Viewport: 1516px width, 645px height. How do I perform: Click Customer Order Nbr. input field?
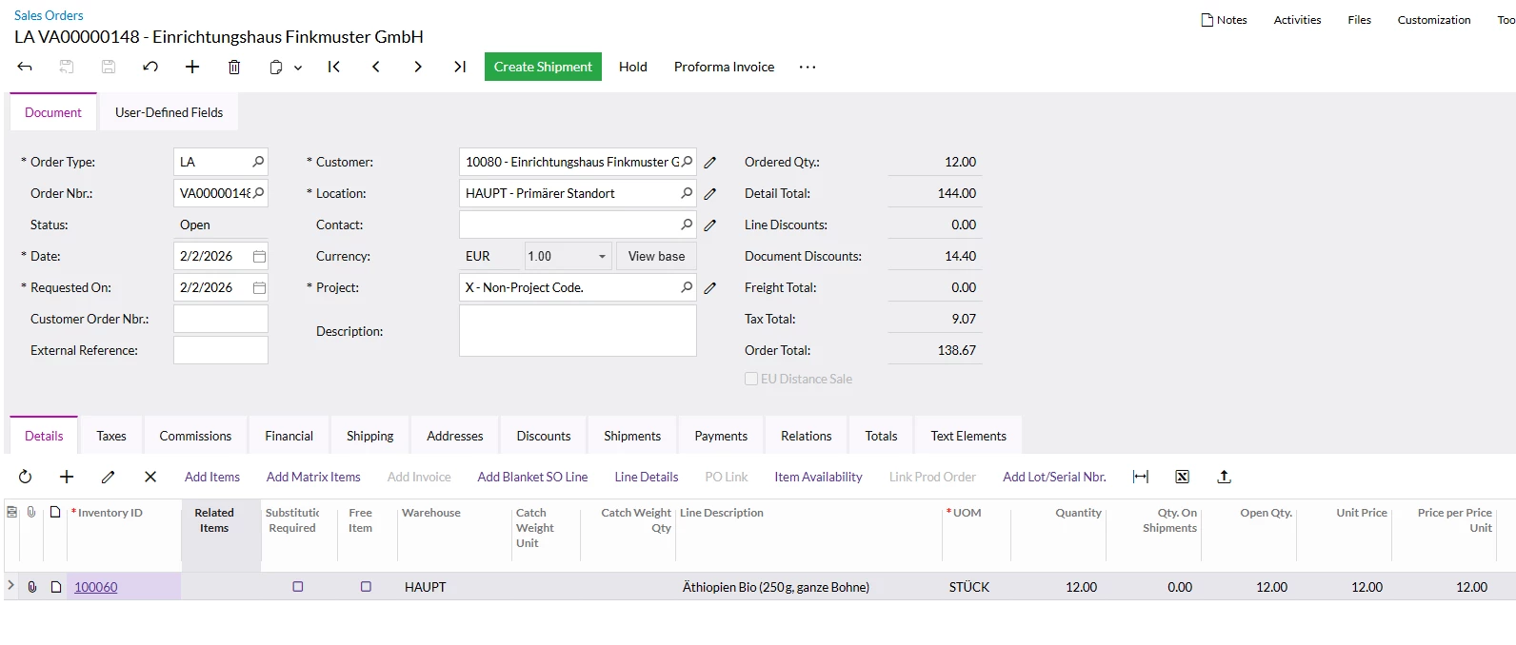click(221, 319)
